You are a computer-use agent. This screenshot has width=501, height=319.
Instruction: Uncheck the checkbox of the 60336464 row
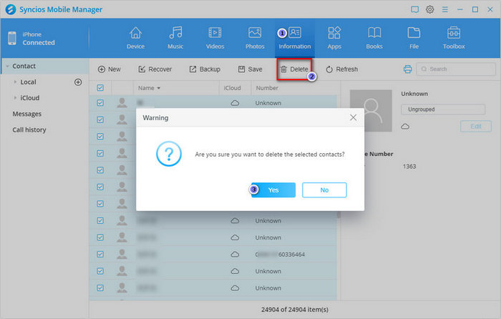click(x=100, y=254)
